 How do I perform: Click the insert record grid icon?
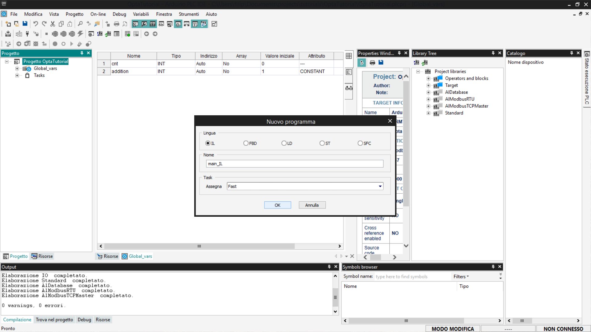point(127,34)
